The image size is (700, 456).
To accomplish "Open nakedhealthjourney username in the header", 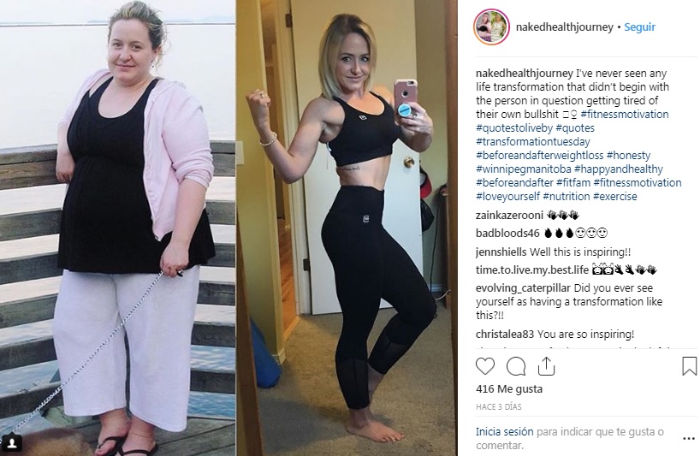I will pyautogui.click(x=564, y=27).
